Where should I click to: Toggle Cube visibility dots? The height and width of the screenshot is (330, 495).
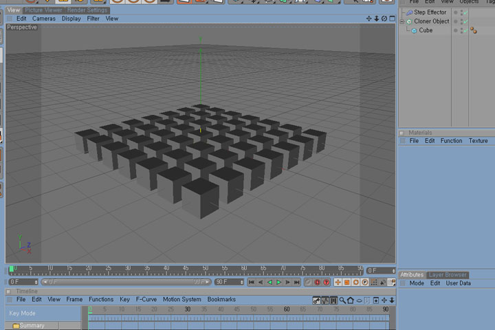tap(462, 31)
